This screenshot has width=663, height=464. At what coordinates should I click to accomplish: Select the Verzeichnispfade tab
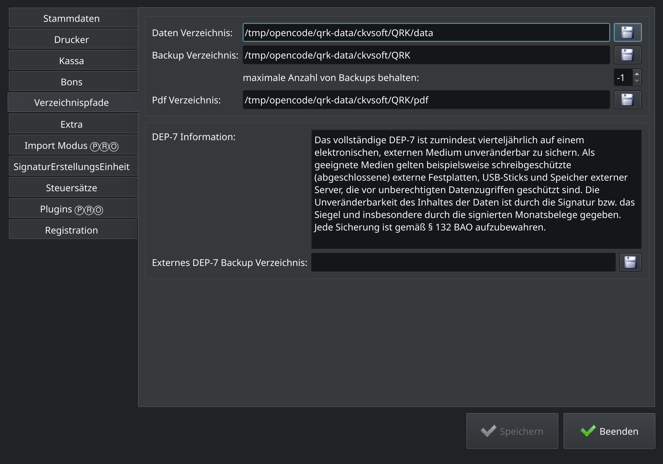(73, 102)
